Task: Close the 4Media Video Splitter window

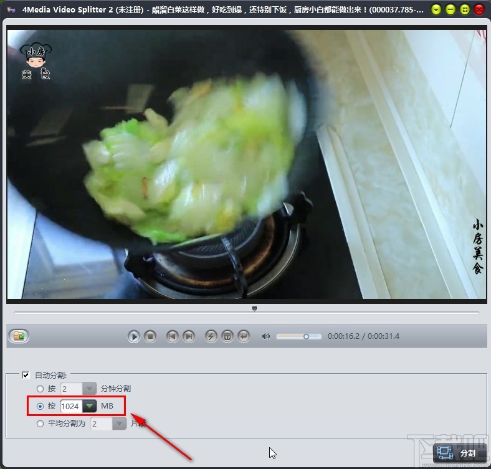Action: point(479,10)
